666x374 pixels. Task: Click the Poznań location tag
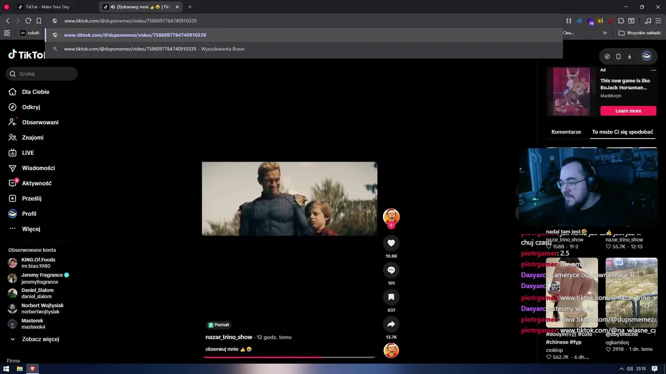click(219, 325)
